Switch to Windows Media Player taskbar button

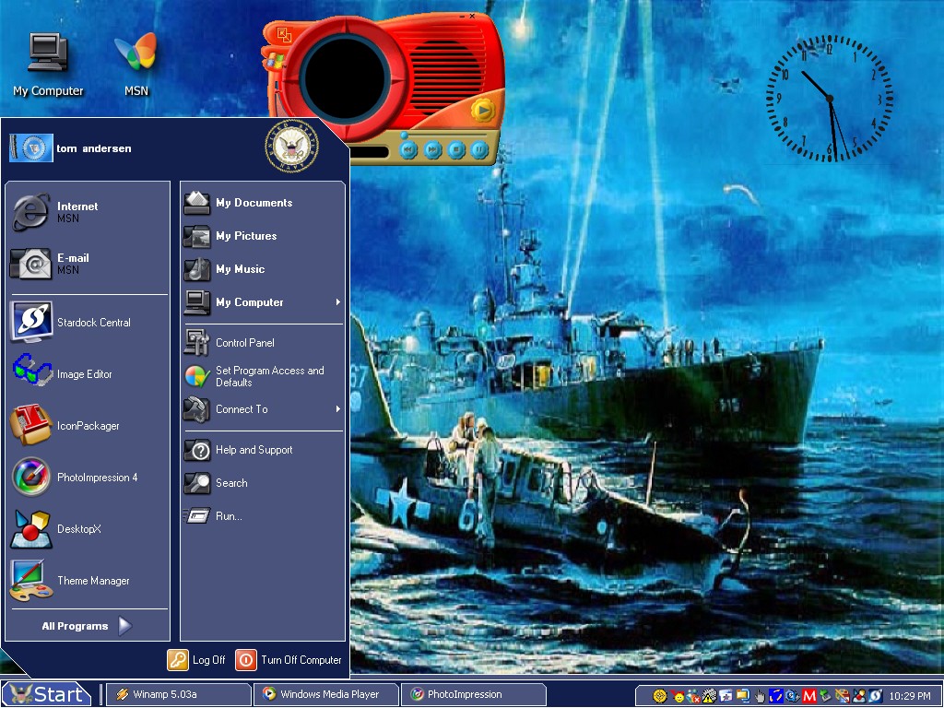tap(326, 694)
